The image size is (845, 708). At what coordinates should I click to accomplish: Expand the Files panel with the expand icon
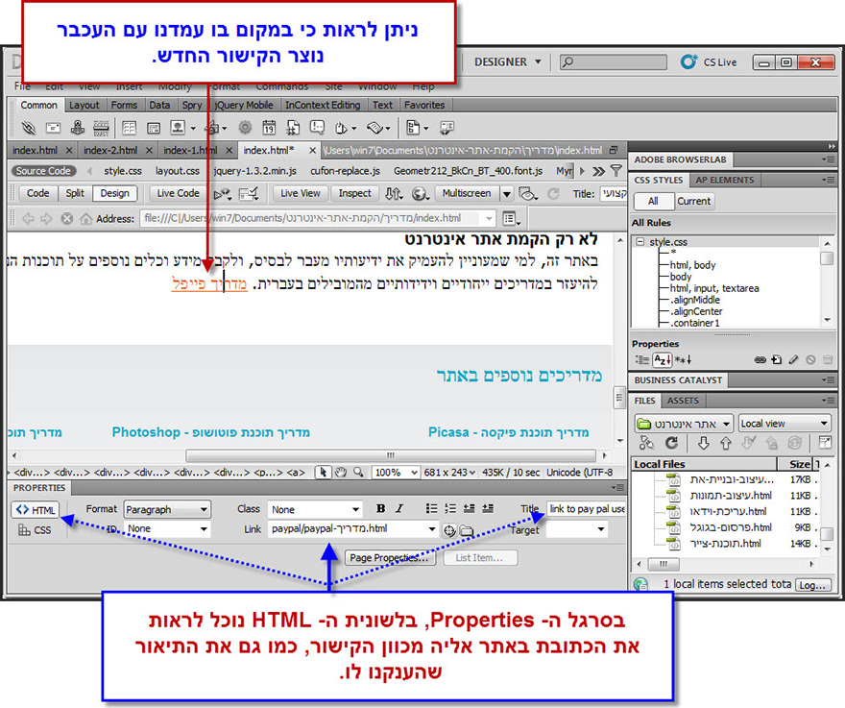pos(825,443)
